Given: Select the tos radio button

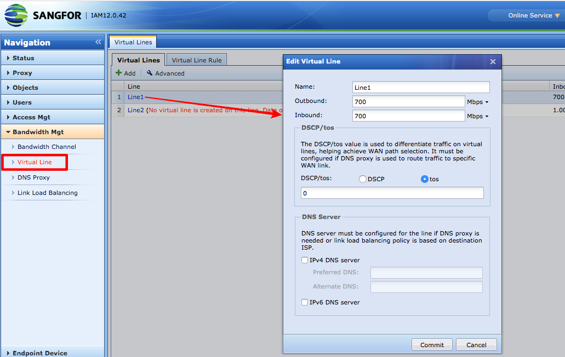Looking at the screenshot, I should (425, 179).
